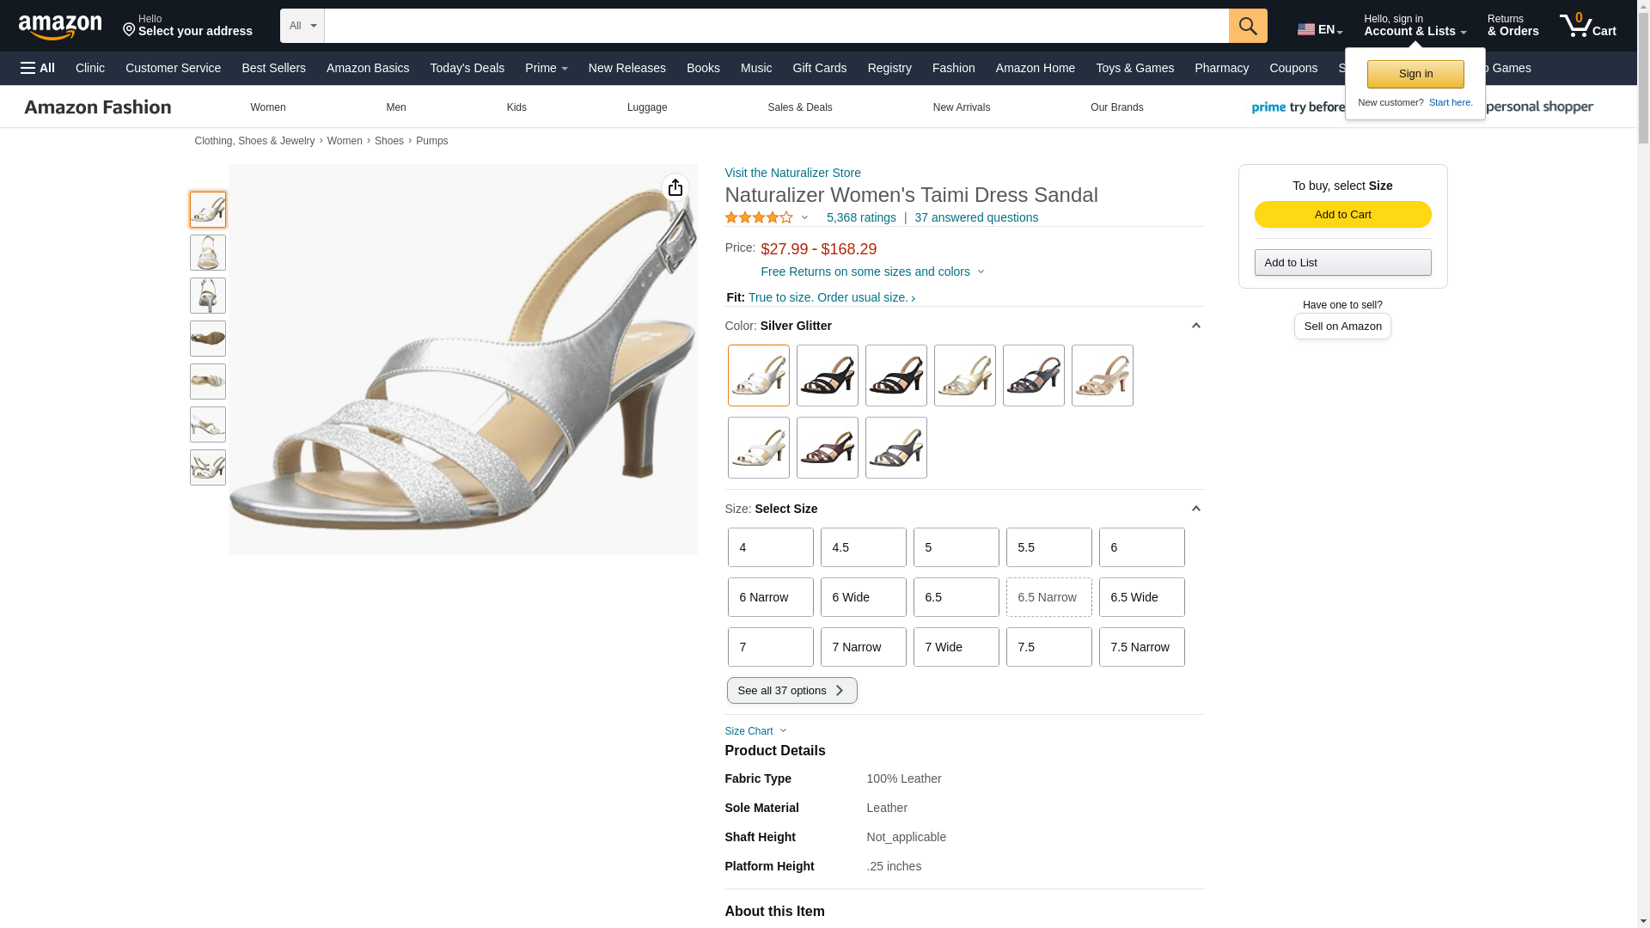Select your address location icon
Viewport: 1650px width, 928px height.
pyautogui.click(x=130, y=31)
